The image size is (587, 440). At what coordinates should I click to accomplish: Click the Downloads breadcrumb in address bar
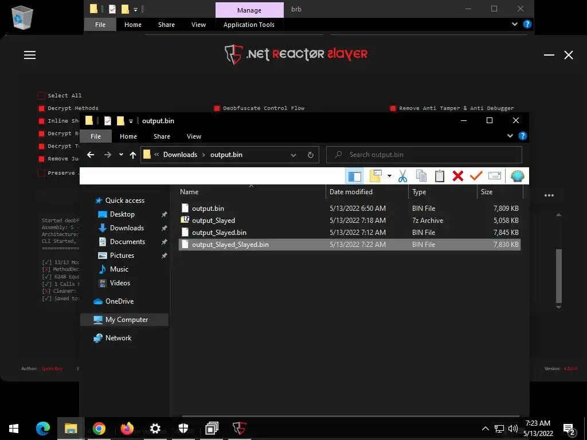[180, 155]
